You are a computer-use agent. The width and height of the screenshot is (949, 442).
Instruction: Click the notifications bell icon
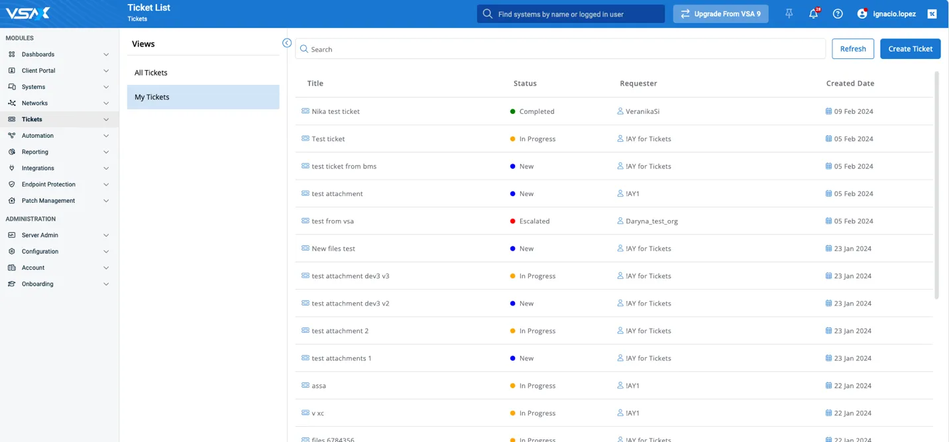813,14
